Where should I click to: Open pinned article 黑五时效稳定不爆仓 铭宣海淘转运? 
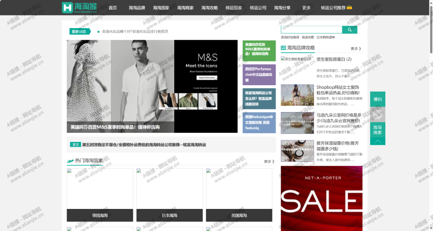pos(144,144)
